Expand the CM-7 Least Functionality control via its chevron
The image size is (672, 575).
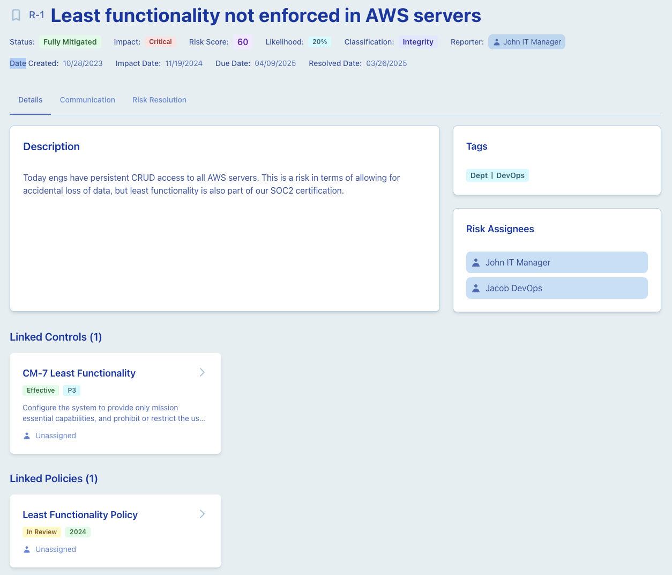pos(203,372)
